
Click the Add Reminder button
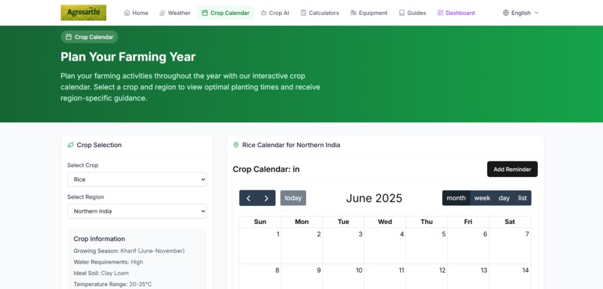pos(512,170)
